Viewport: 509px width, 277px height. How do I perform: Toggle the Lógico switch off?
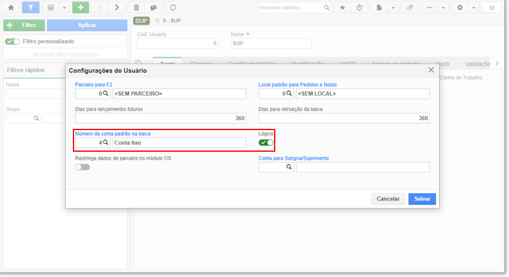(x=266, y=142)
